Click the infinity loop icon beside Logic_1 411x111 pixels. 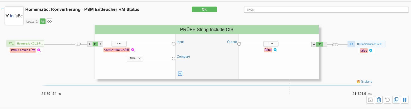coord(50,21)
